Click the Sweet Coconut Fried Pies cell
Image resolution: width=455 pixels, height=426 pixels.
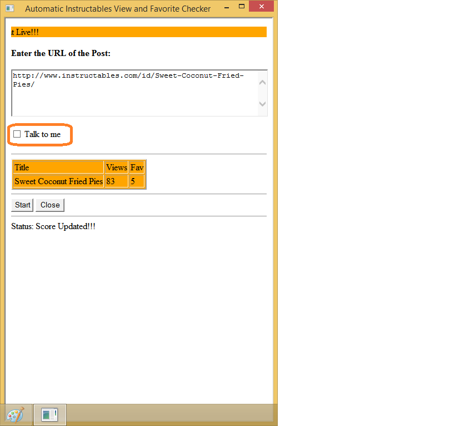pos(58,181)
